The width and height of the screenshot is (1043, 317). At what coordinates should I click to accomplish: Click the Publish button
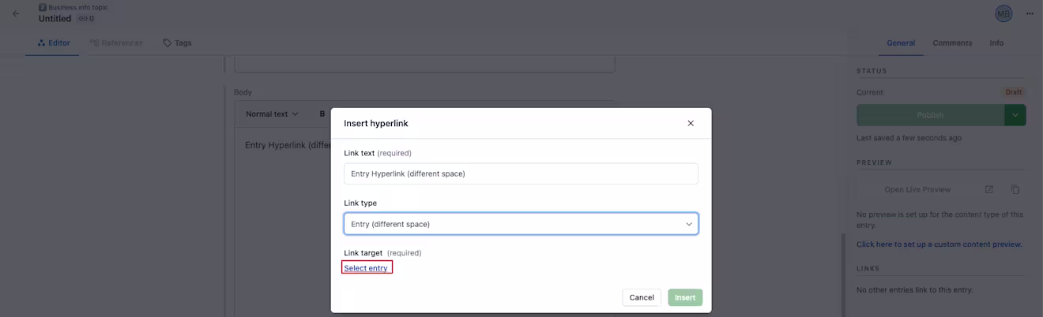click(930, 115)
